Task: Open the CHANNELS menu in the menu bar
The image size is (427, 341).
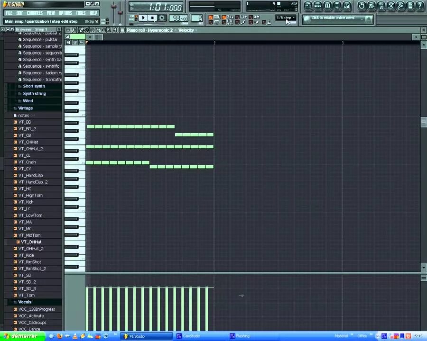Action: point(34,13)
